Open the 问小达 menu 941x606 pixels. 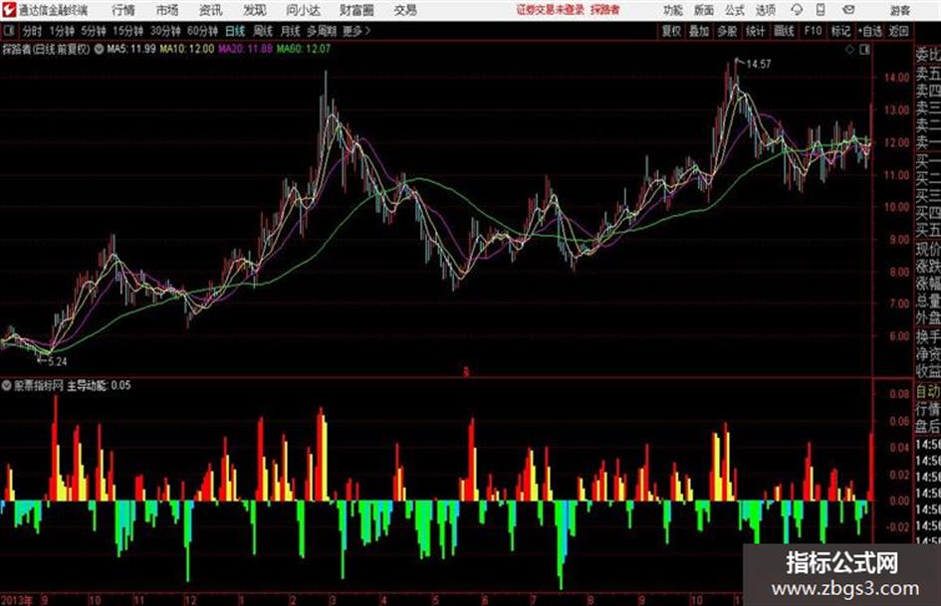[x=303, y=10]
